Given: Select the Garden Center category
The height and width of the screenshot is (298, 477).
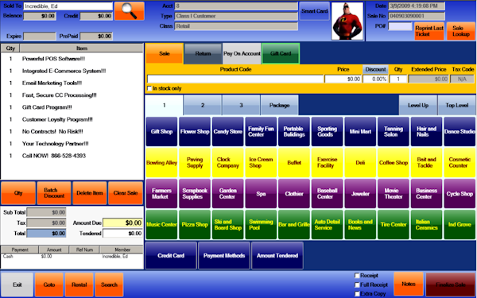Looking at the screenshot, I should tap(228, 194).
